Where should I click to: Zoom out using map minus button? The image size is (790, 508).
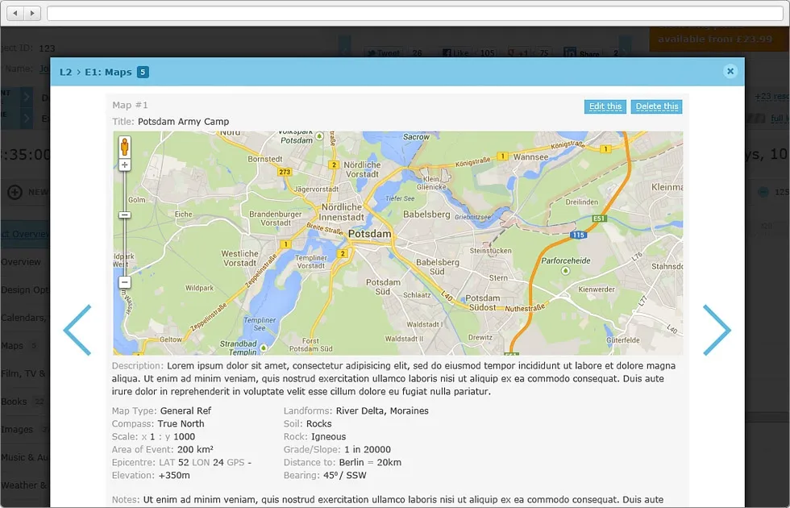[x=124, y=282]
